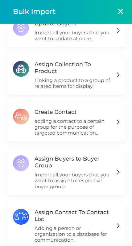Click the purple Assign Buyers to Buyer Group icon
132x246 pixels.
click(x=21, y=163)
